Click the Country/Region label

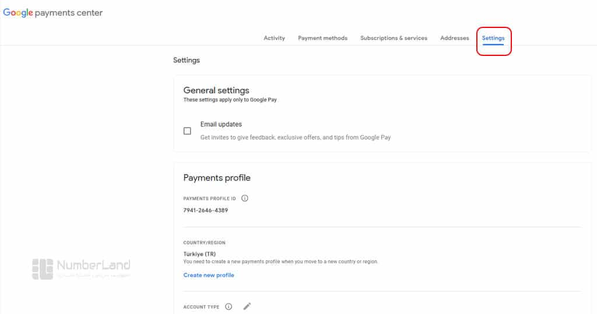[205, 242]
